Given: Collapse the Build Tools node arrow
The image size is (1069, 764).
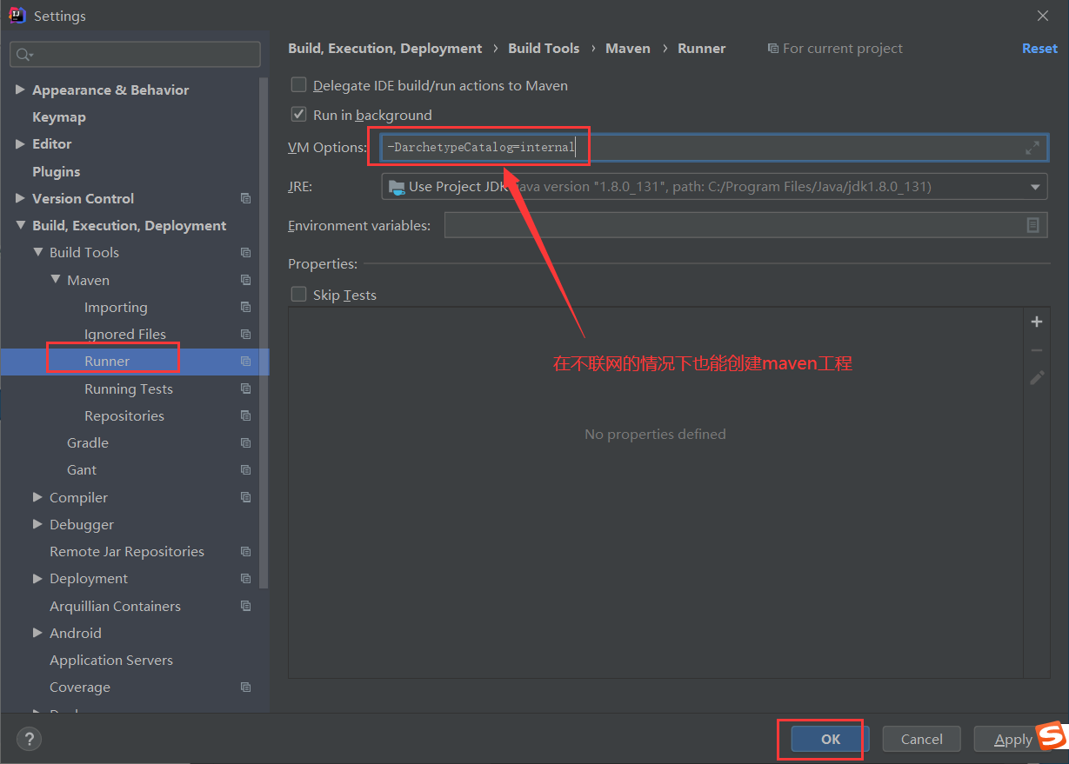Looking at the screenshot, I should pos(37,252).
